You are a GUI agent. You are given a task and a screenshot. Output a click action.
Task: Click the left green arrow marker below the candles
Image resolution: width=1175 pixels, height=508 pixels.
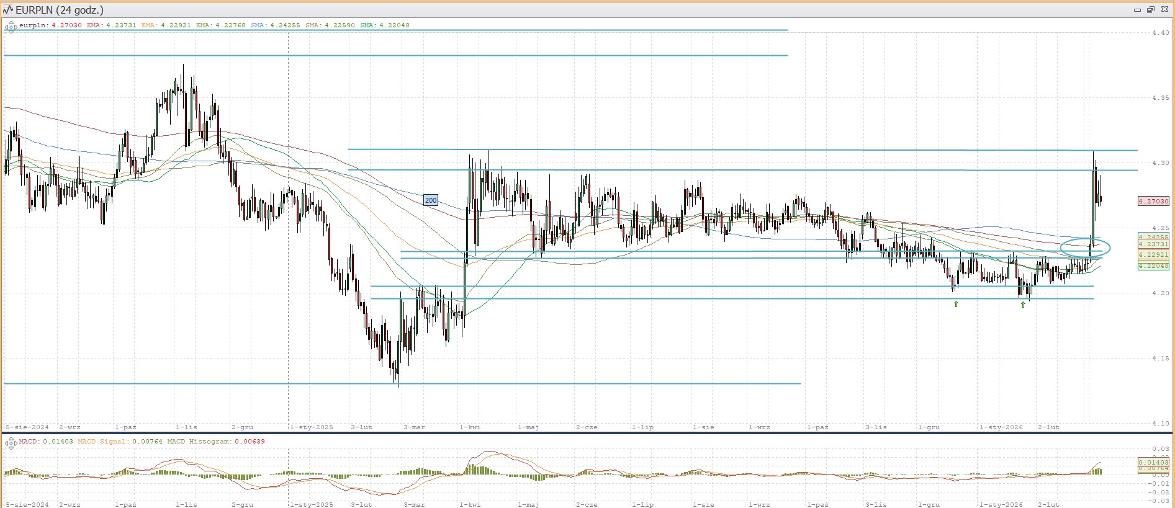pyautogui.click(x=956, y=304)
